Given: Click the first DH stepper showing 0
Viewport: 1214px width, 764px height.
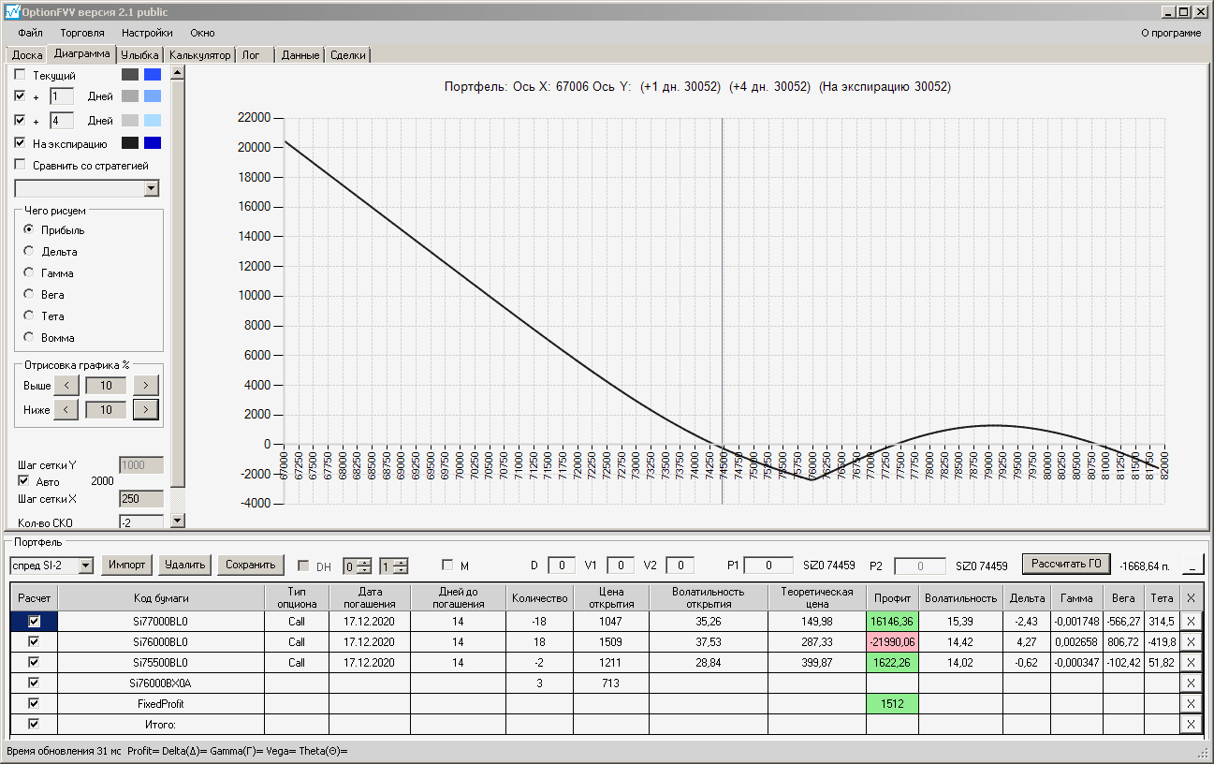Looking at the screenshot, I should pyautogui.click(x=358, y=566).
